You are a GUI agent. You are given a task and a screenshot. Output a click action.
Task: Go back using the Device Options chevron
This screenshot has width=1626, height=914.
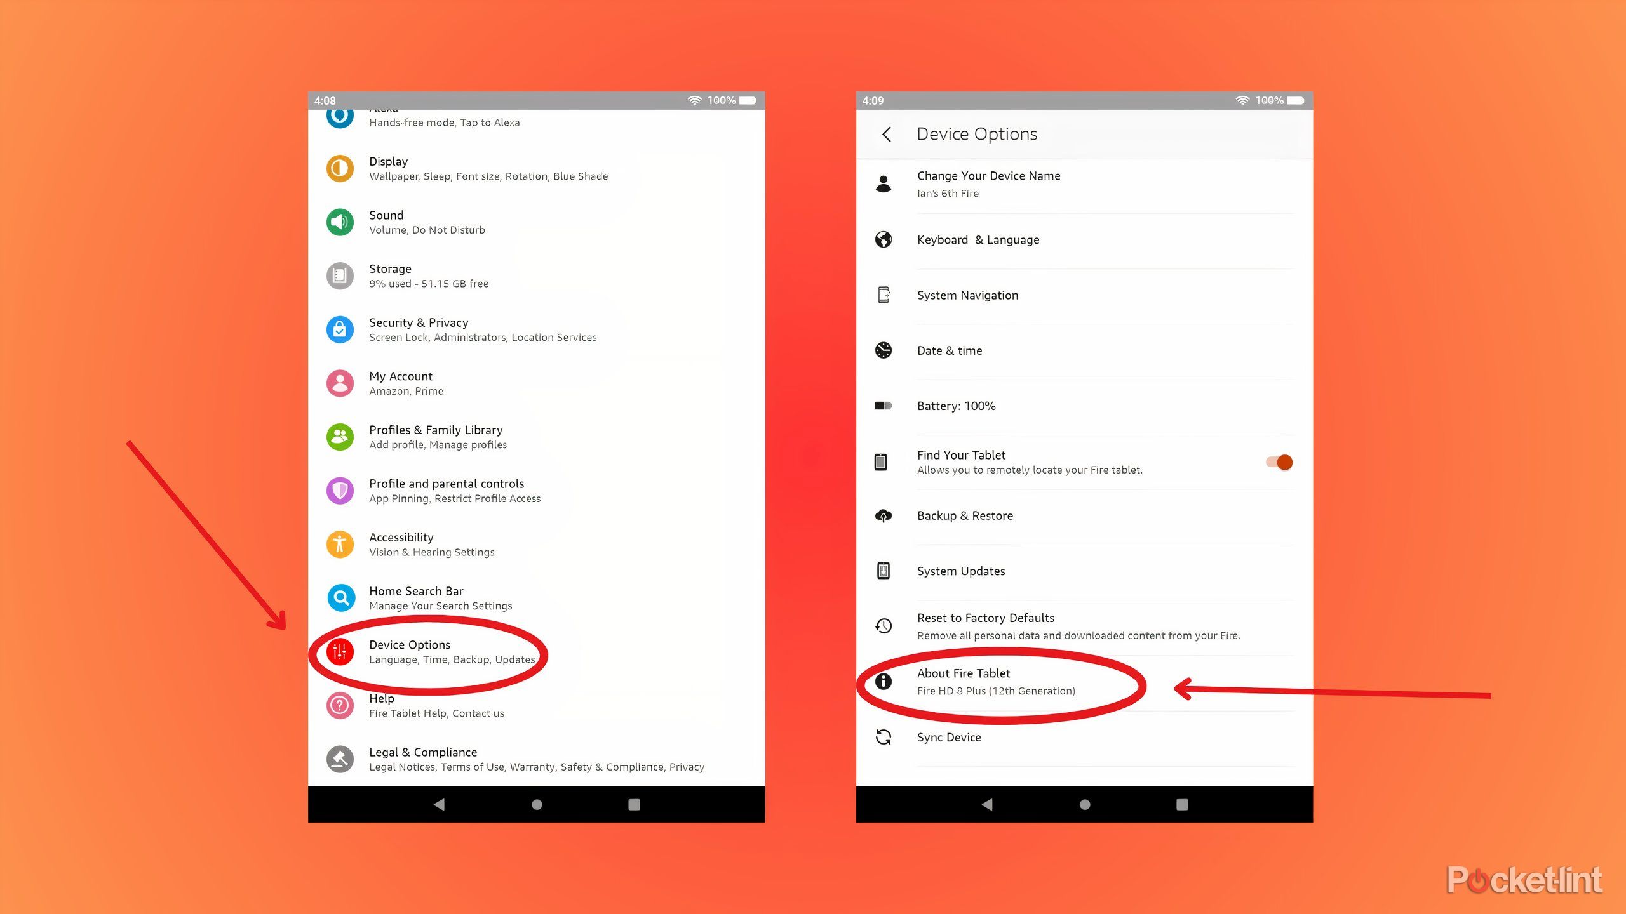[887, 134]
